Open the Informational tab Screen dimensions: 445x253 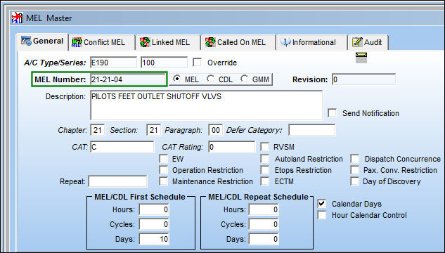point(311,42)
